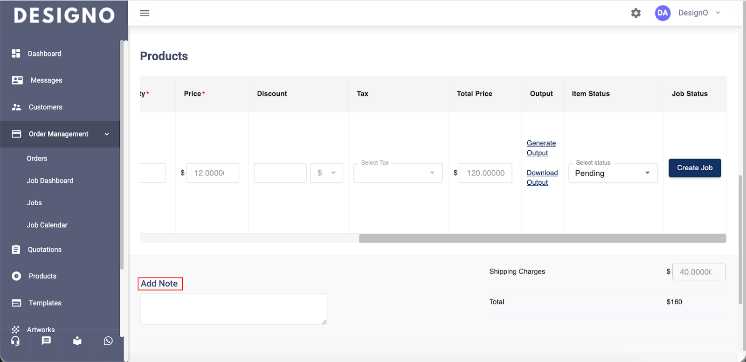Open the Quotations menu item

pos(45,250)
